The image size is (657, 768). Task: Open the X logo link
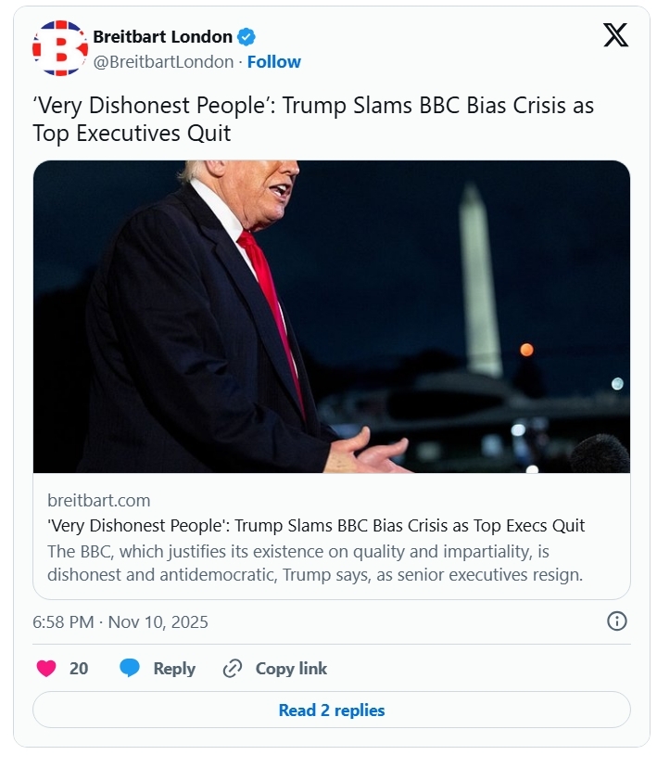pos(615,35)
